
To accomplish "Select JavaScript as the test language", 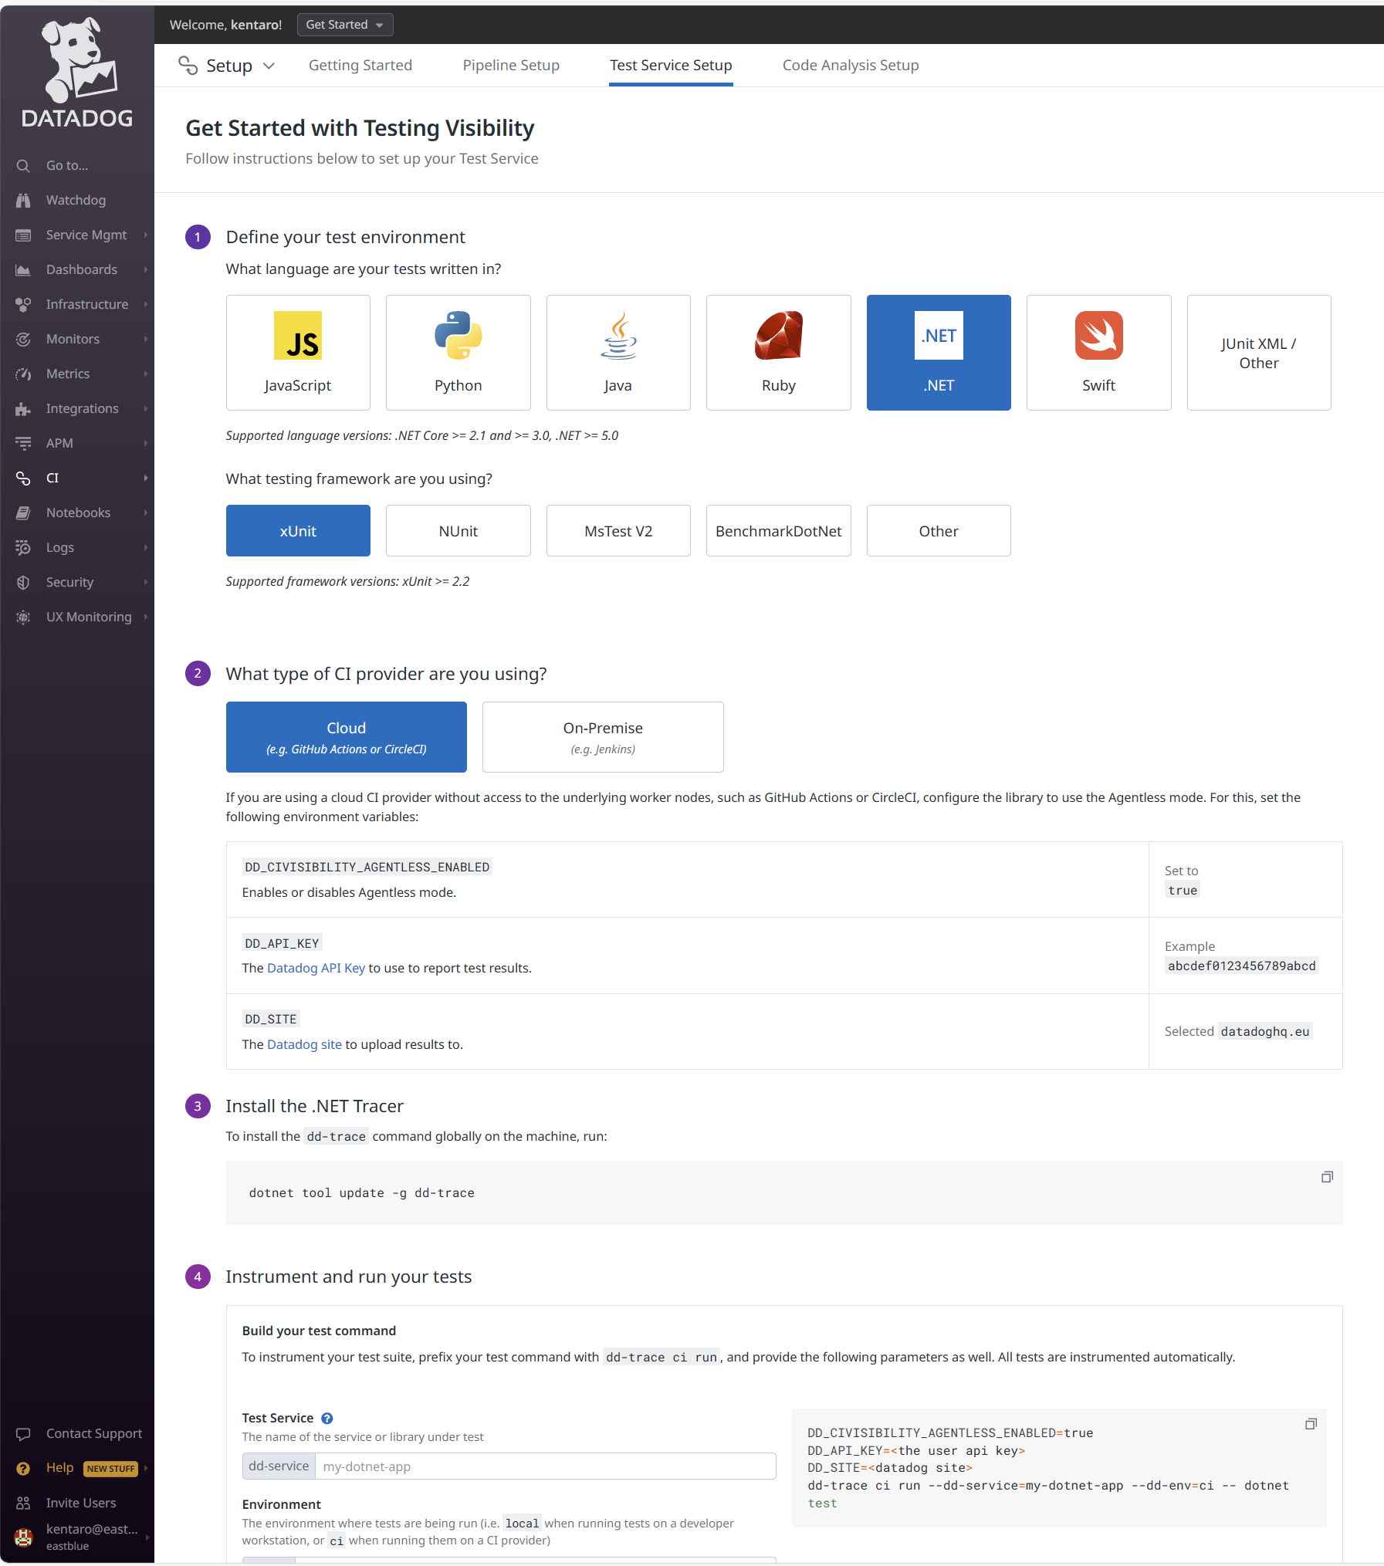I will [298, 353].
